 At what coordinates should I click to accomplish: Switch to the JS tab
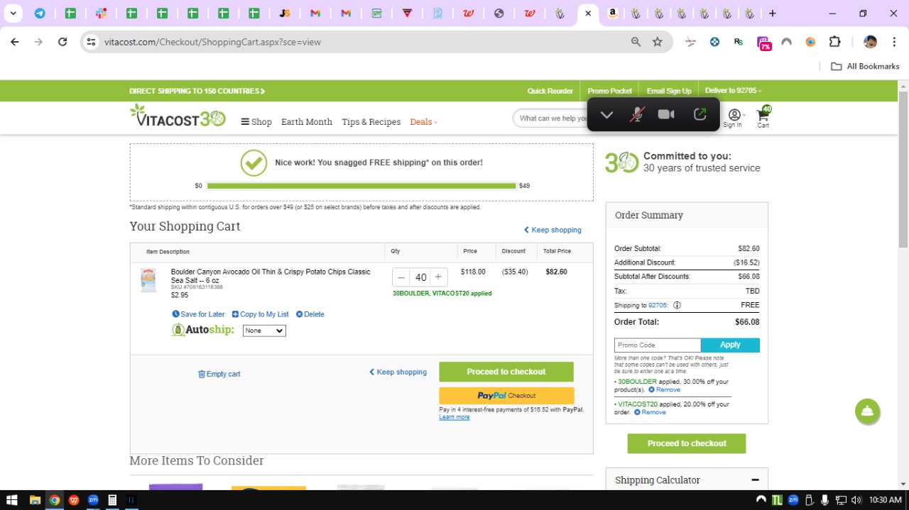click(284, 13)
